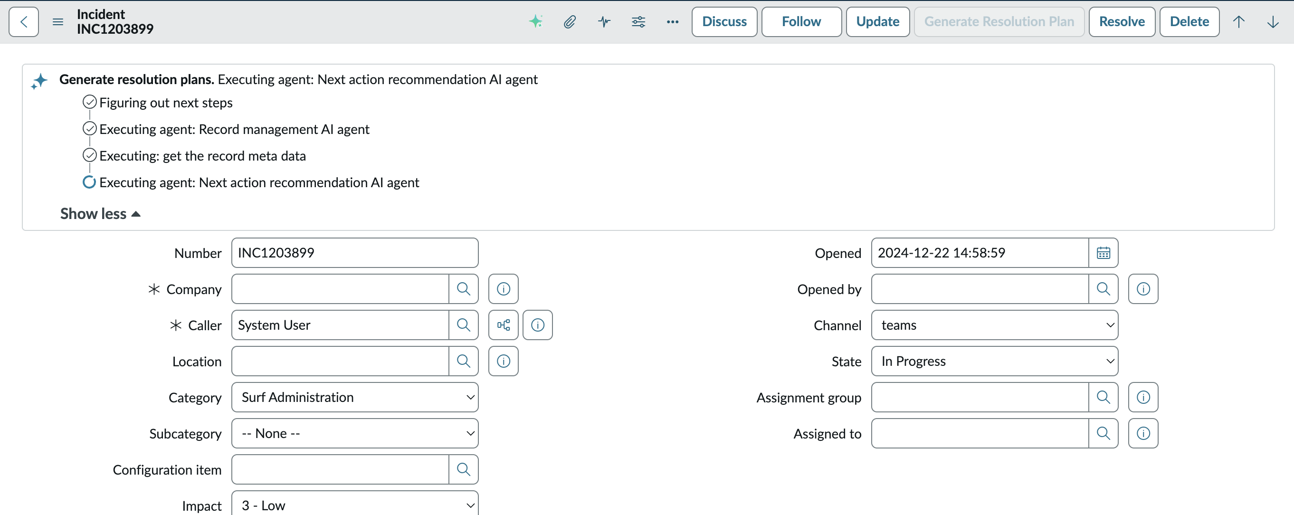This screenshot has width=1294, height=515.
Task: Open the Opened by lookup magnifier
Action: (x=1103, y=289)
